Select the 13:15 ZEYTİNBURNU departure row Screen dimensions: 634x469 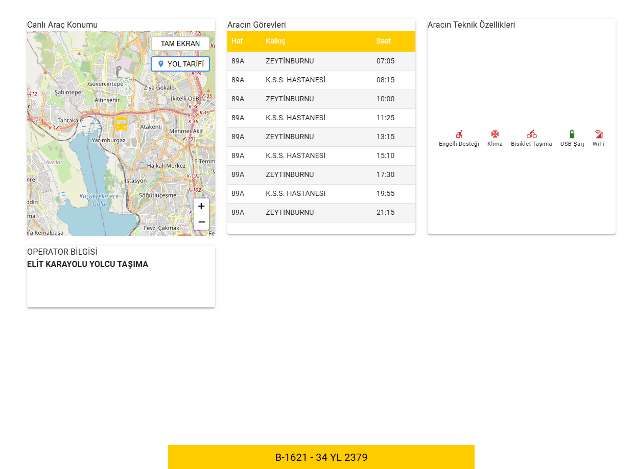click(321, 137)
